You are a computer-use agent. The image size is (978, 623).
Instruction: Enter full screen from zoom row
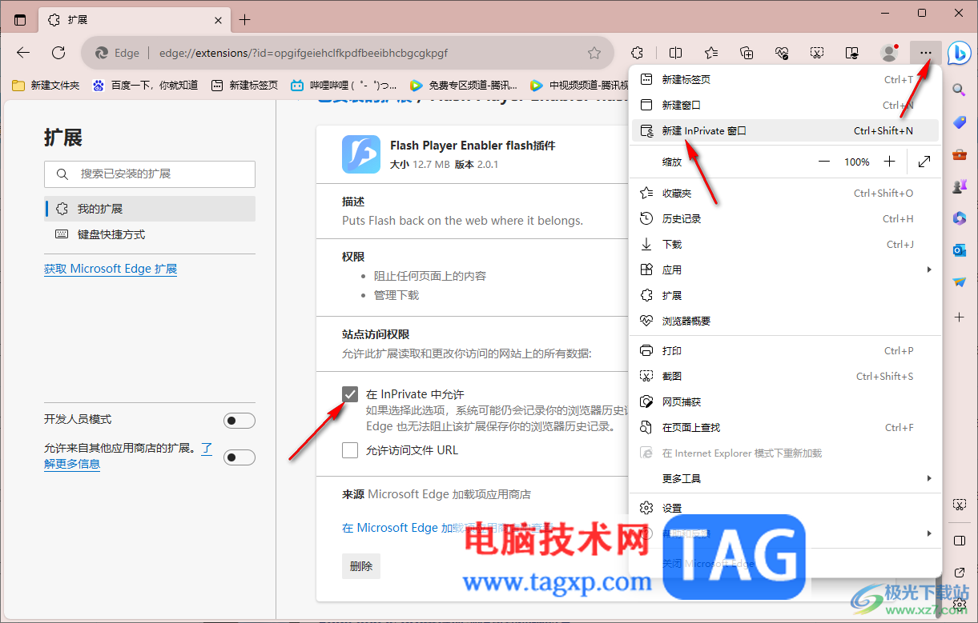[x=924, y=162]
